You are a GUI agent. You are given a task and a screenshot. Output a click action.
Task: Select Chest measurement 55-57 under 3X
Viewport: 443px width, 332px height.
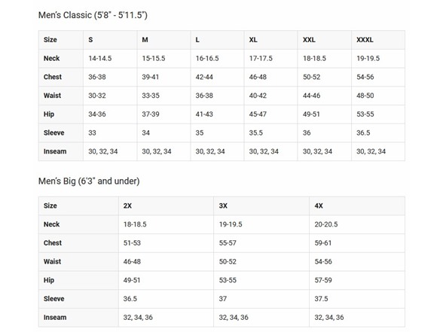pos(228,243)
